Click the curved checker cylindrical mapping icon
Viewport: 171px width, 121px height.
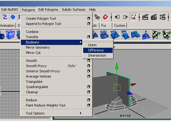pos(166,35)
